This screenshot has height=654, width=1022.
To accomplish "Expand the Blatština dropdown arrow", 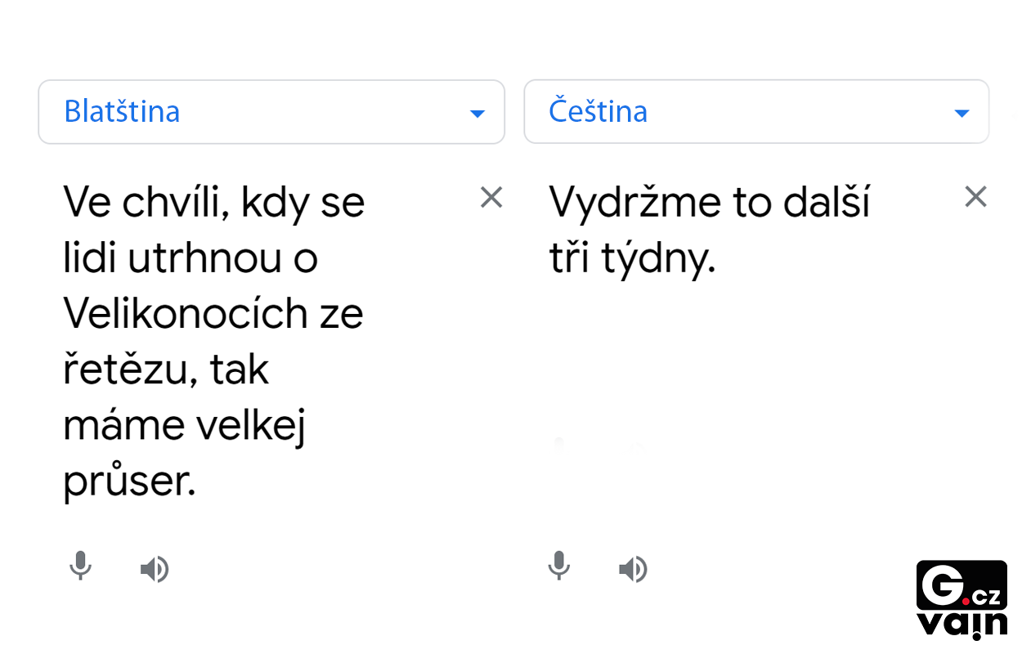I will [x=477, y=113].
